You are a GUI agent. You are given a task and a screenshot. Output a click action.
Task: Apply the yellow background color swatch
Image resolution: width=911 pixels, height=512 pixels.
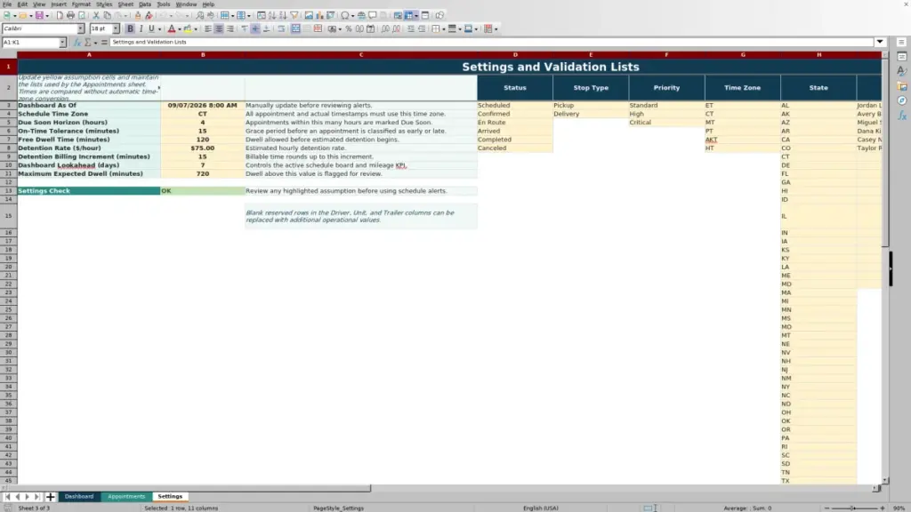pyautogui.click(x=187, y=28)
